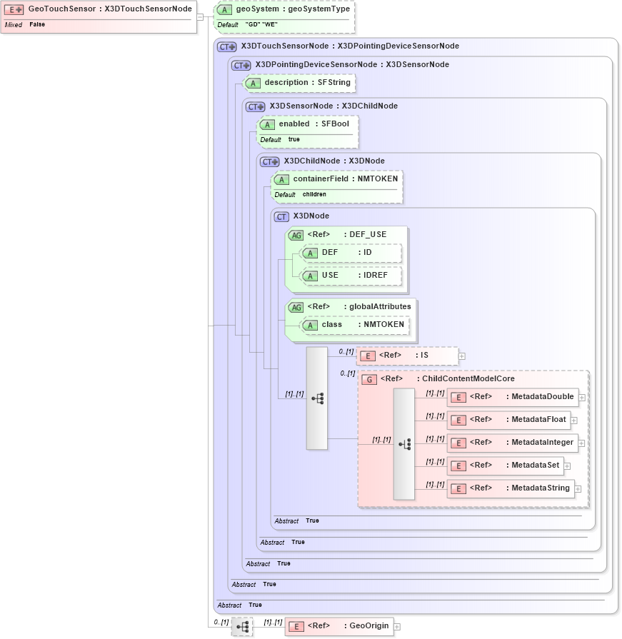Select X3DPointingDeviceSensorNode : X3DSensorNode title
Screen dimensions: 622x639
point(352,64)
